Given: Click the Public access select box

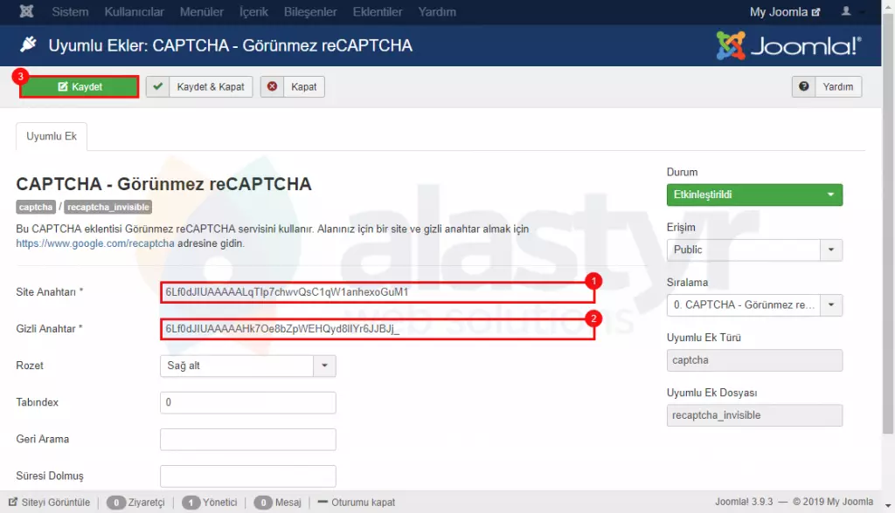Looking at the screenshot, I should point(754,250).
